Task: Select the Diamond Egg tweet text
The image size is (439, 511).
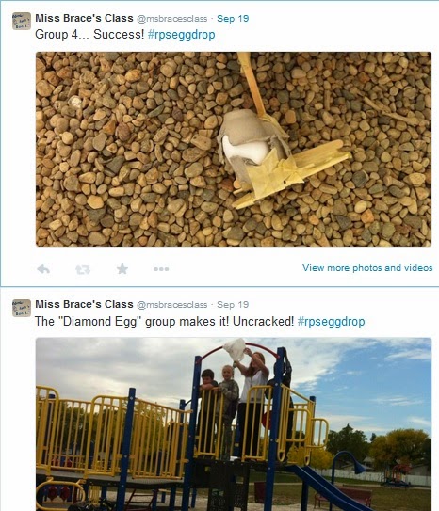Action: tap(165, 322)
